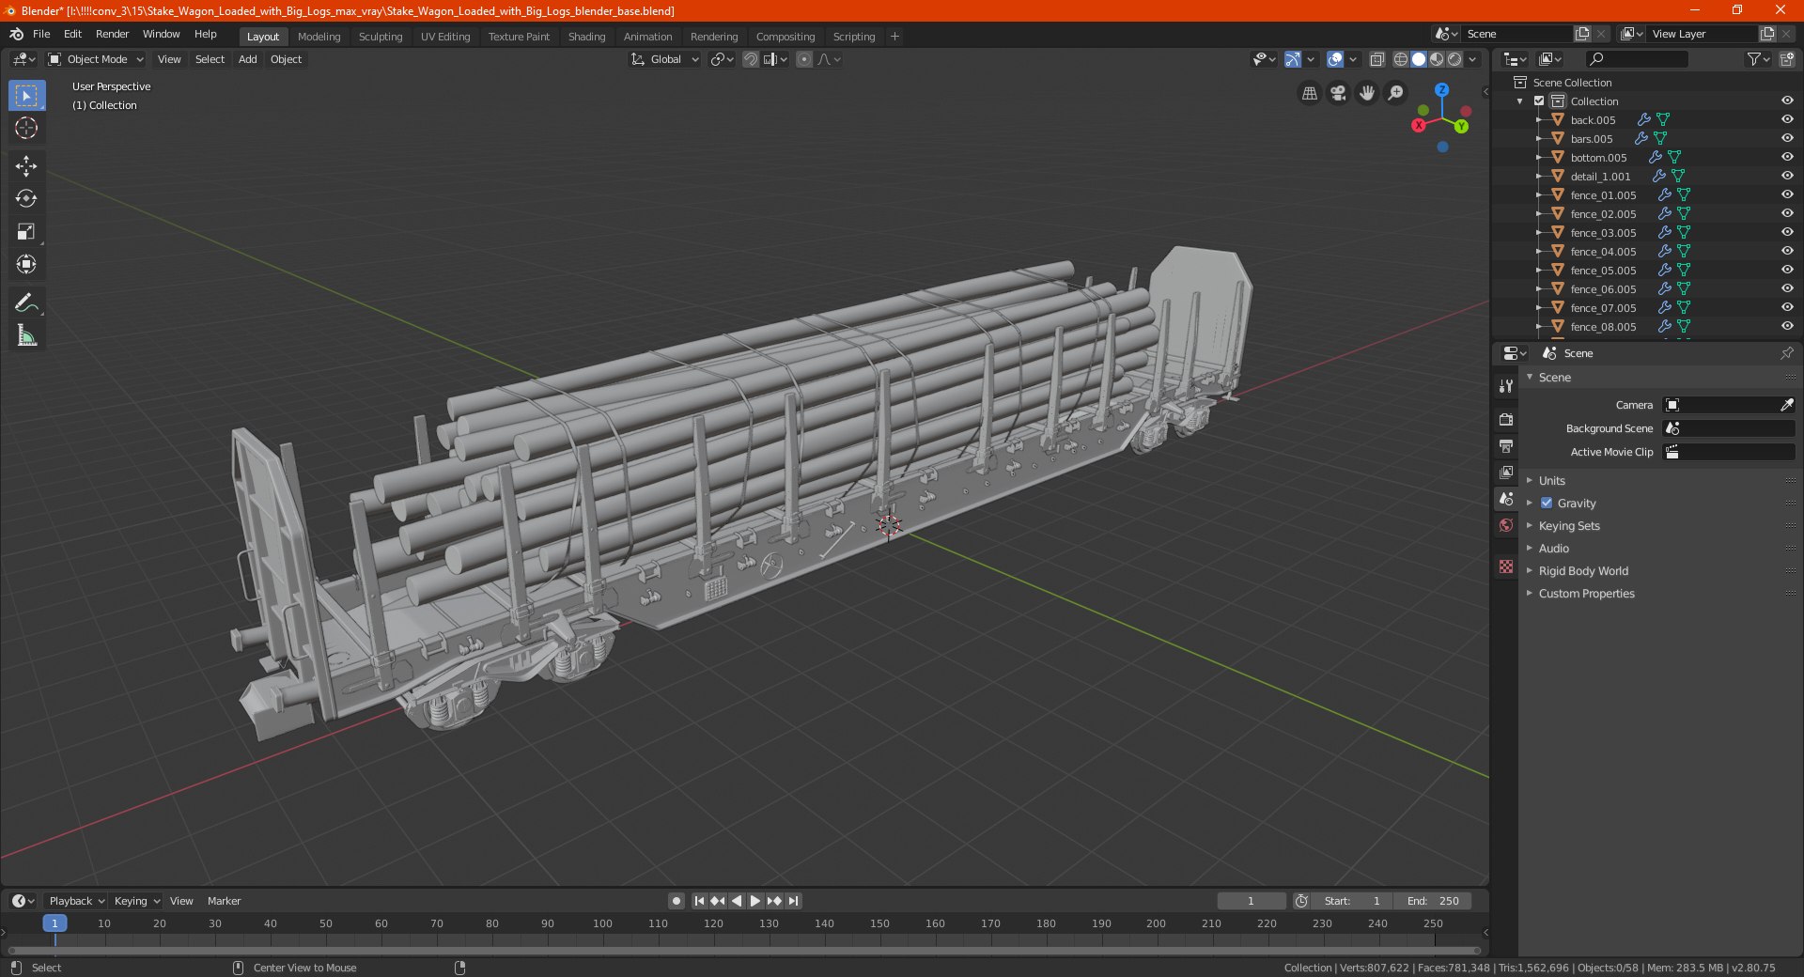Open the Render menu

tap(112, 34)
